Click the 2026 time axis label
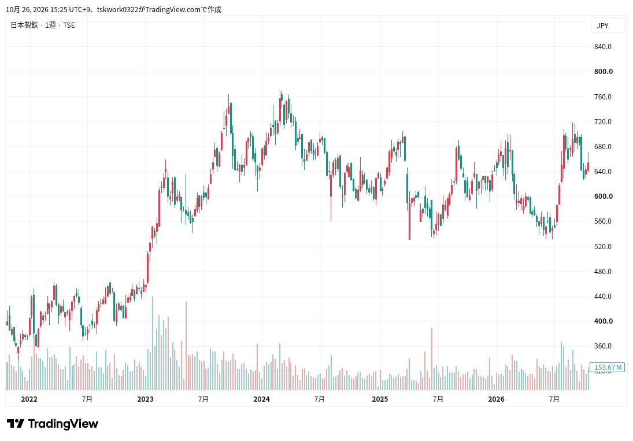This screenshot has height=441, width=633. pyautogui.click(x=496, y=399)
